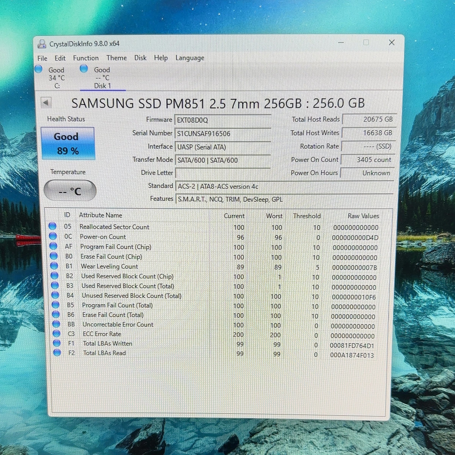Image resolution: width=455 pixels, height=455 pixels.
Task: Click the Current column header
Action: (234, 216)
